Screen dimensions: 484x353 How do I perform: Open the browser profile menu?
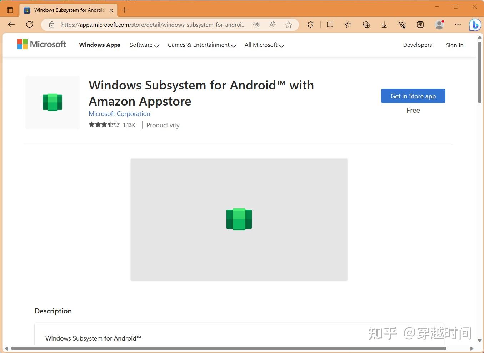pos(439,25)
